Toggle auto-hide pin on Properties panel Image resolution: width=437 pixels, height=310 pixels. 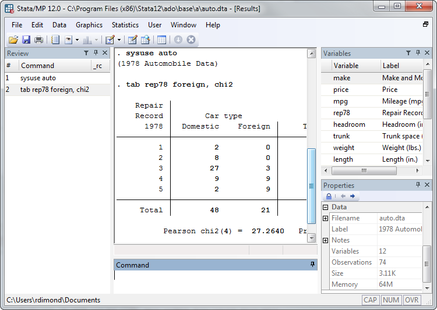[418, 185]
